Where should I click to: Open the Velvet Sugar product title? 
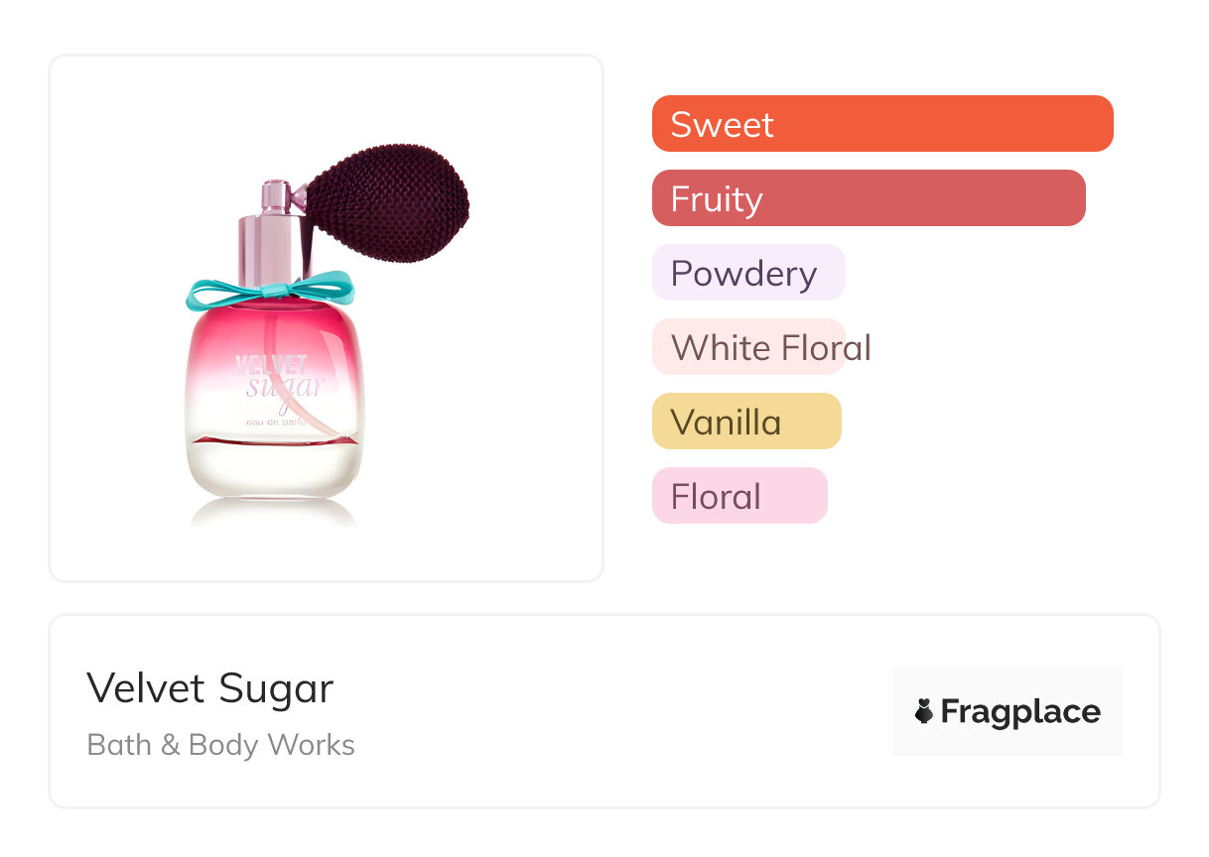210,688
